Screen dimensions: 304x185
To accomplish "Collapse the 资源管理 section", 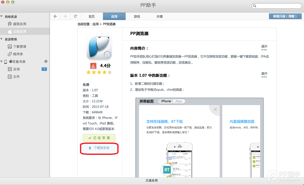I will [2, 39].
